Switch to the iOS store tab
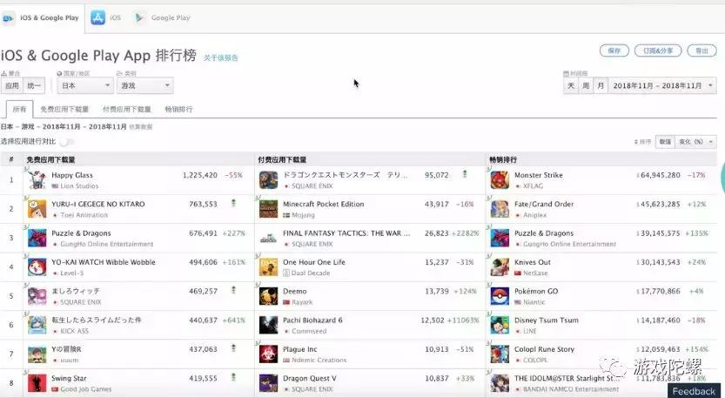The image size is (725, 398). coord(106,18)
